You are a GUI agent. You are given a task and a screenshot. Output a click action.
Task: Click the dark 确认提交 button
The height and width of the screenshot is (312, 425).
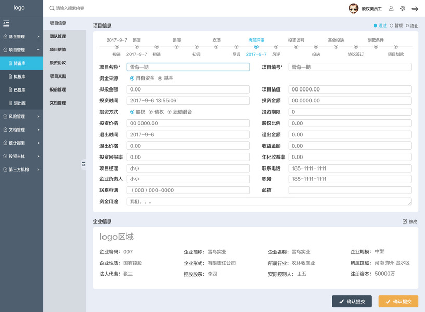tap(352, 301)
